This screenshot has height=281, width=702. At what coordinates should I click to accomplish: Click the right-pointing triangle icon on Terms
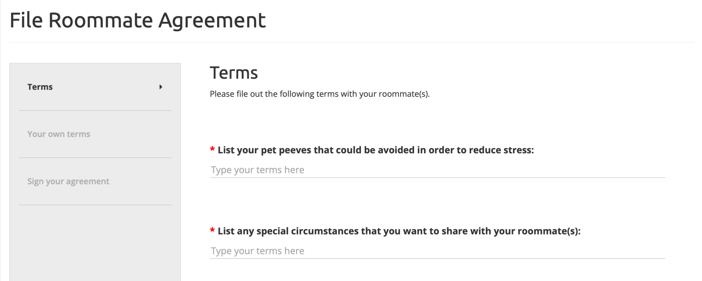(161, 87)
